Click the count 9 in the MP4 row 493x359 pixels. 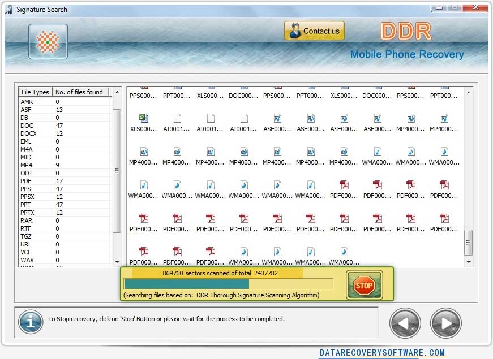coord(57,165)
